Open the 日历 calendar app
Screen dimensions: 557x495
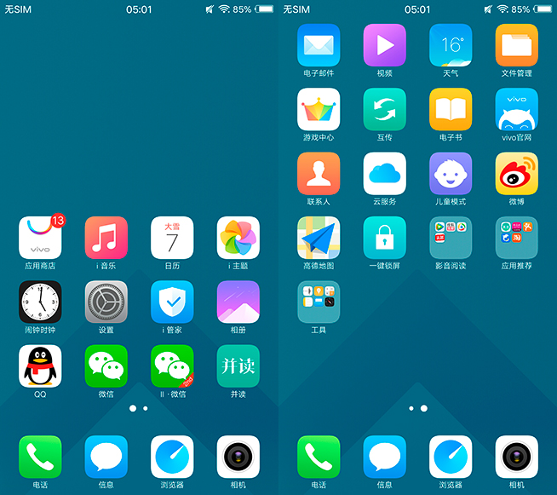(x=172, y=238)
